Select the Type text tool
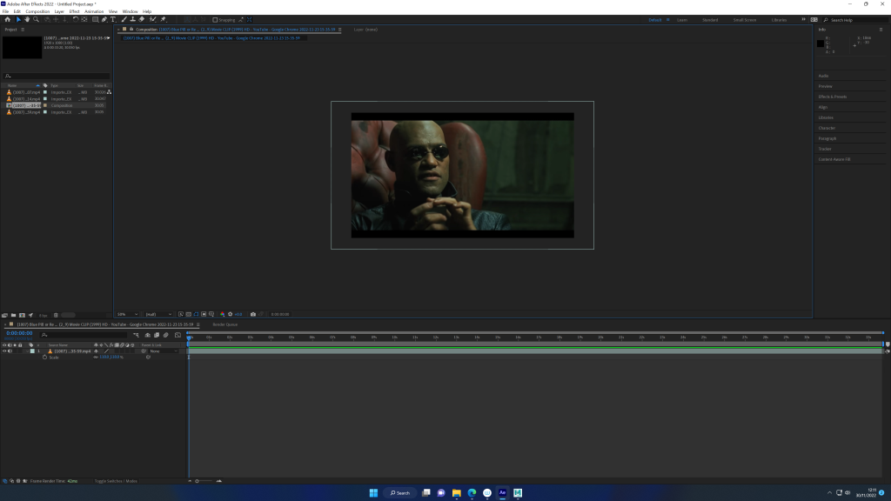 point(112,19)
